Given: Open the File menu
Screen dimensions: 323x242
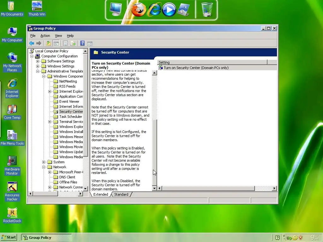Looking at the screenshot, I should [33, 36].
